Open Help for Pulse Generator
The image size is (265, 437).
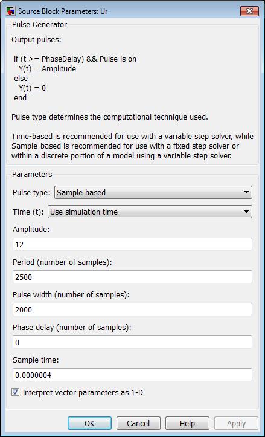187,423
